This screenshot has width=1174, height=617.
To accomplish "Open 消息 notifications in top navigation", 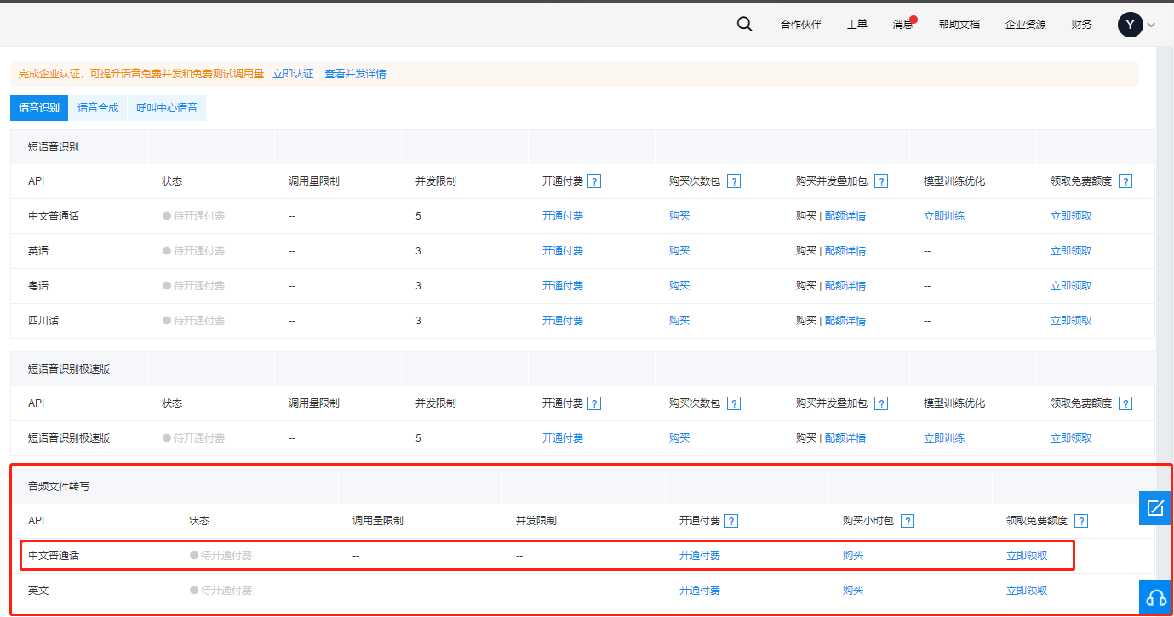I will (903, 25).
